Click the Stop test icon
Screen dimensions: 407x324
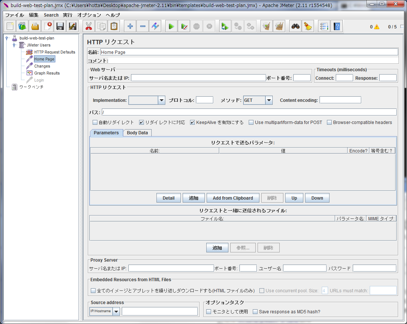[x=197, y=26]
